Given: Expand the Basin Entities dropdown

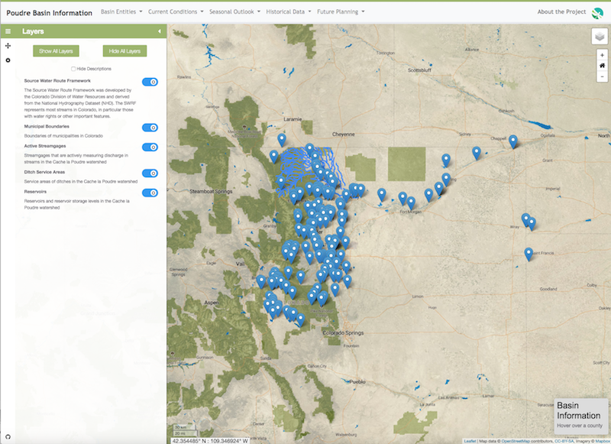Looking at the screenshot, I should pyautogui.click(x=121, y=12).
